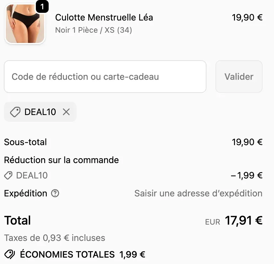This screenshot has width=274, height=264.
Task: Click the product price 19,90 €
Action: click(x=247, y=17)
